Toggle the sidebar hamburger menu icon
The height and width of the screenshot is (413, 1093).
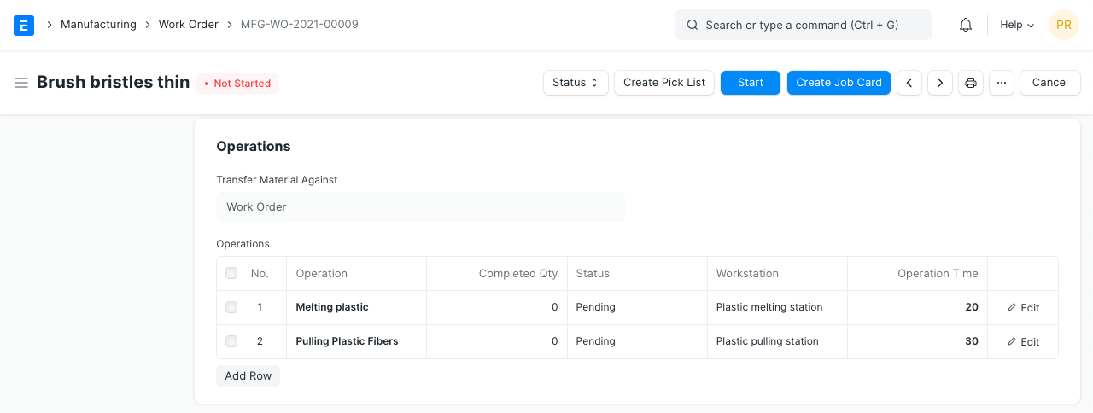pyautogui.click(x=21, y=83)
